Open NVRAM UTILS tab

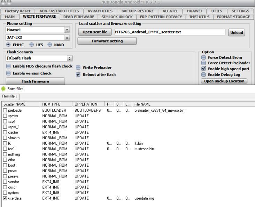tap(100, 11)
